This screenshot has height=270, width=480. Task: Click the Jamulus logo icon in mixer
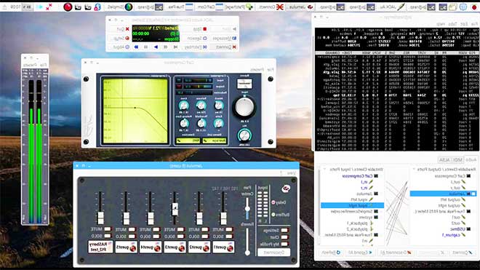point(286,188)
